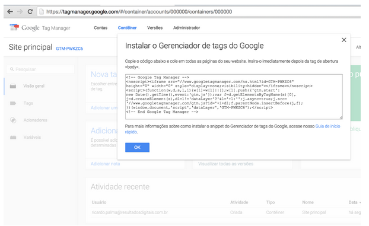The image size is (369, 226).
Task: Click the browser address bar
Action: point(199,11)
